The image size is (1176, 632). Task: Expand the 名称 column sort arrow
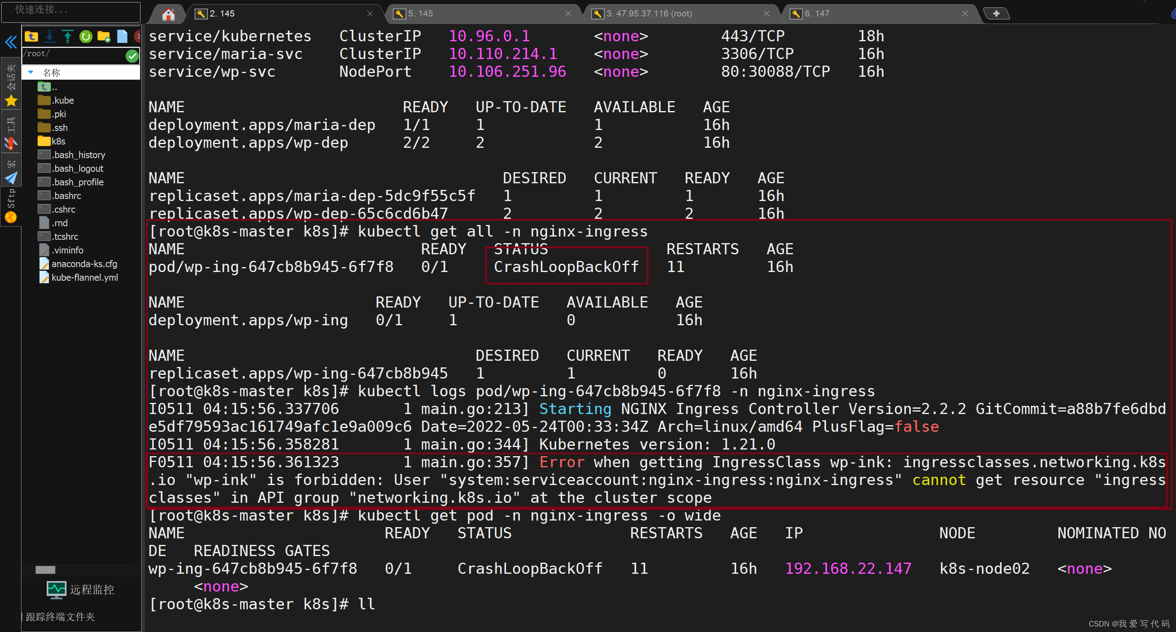click(x=31, y=73)
